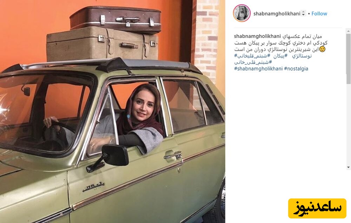The width and height of the screenshot is (351, 223).
Task: Click the caption scrollbar up arrow
Action: pos(348,31)
